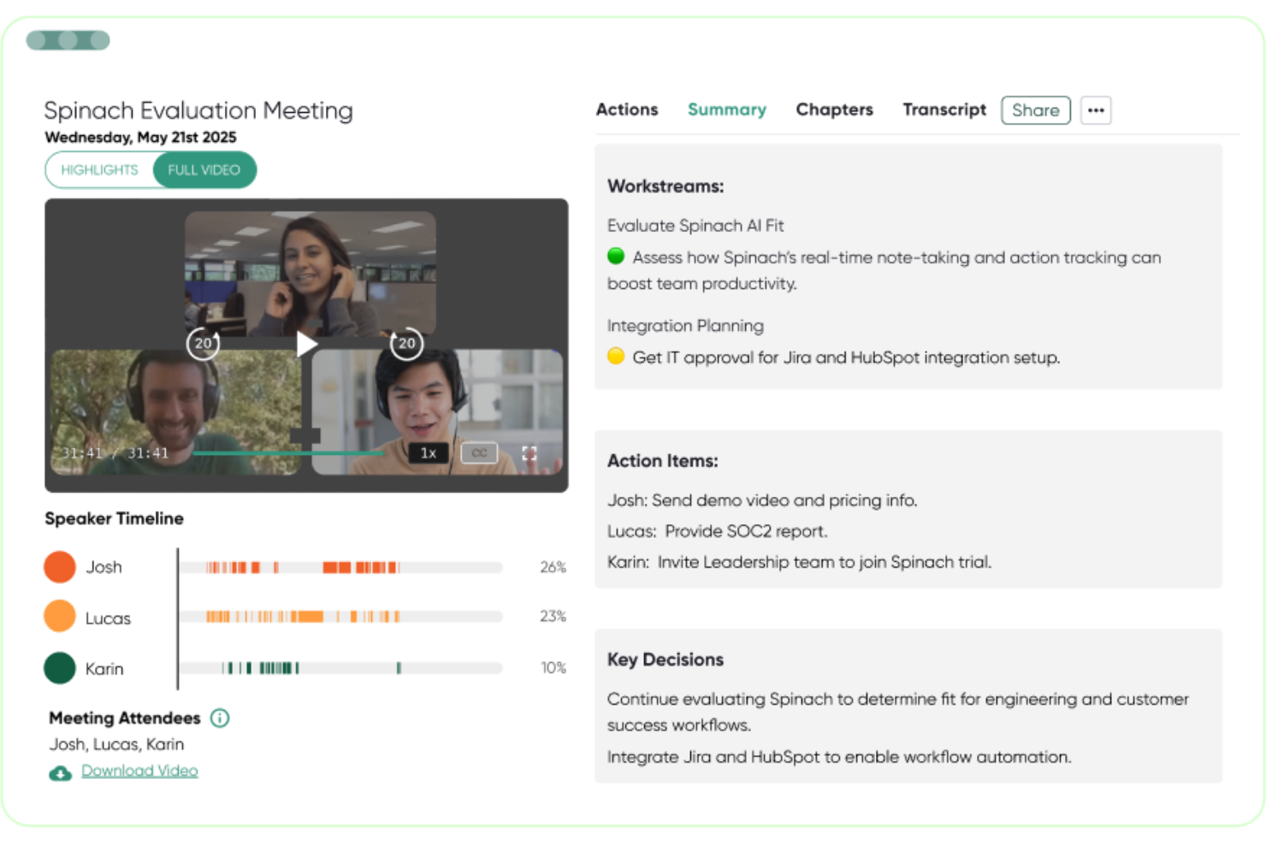Open the Summary tab
Screen dimensions: 1266x844
click(x=727, y=109)
